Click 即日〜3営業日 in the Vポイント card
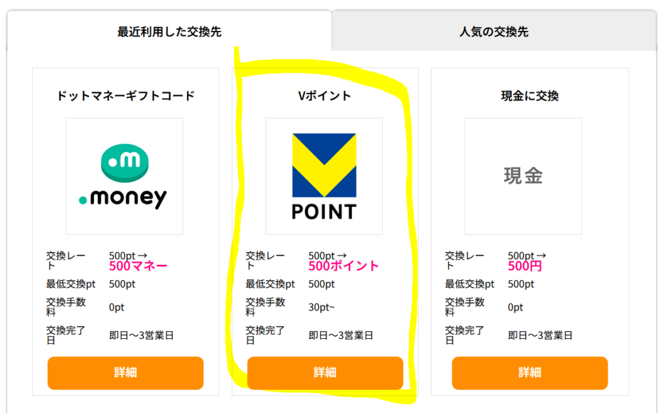Image resolution: width=660 pixels, height=413 pixels. 341,336
